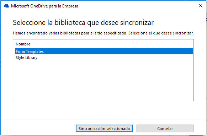Click the title text Microsoft OneDrive para la Empresa

coord(44,6)
